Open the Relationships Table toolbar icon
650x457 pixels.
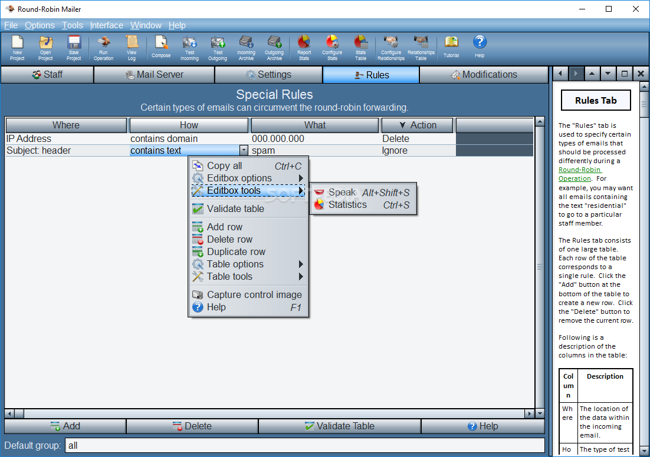[x=421, y=48]
